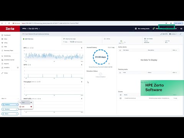Sort Running tasks by Date column
This screenshot has height=138, width=184.
click(x=174, y=72)
